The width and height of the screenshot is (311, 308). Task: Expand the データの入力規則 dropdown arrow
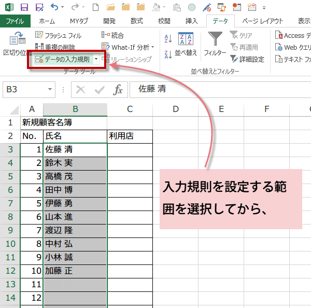click(x=96, y=59)
